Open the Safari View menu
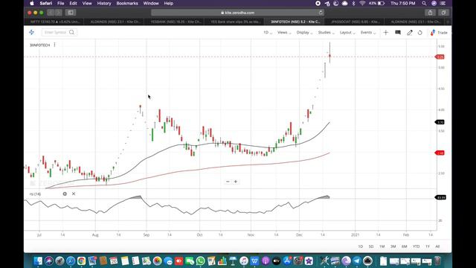The width and height of the screenshot is (476, 268). pyautogui.click(x=87, y=3)
